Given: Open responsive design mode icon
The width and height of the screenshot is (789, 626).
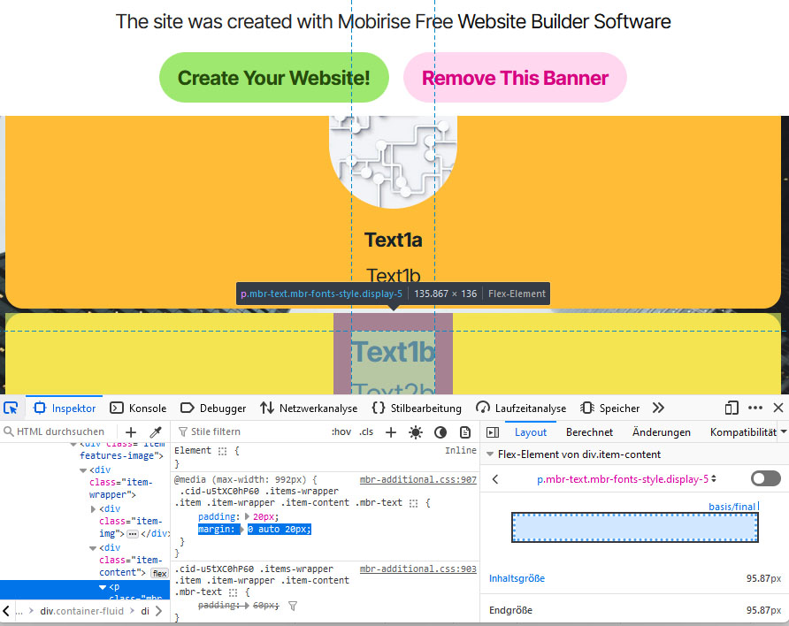Looking at the screenshot, I should 732,408.
